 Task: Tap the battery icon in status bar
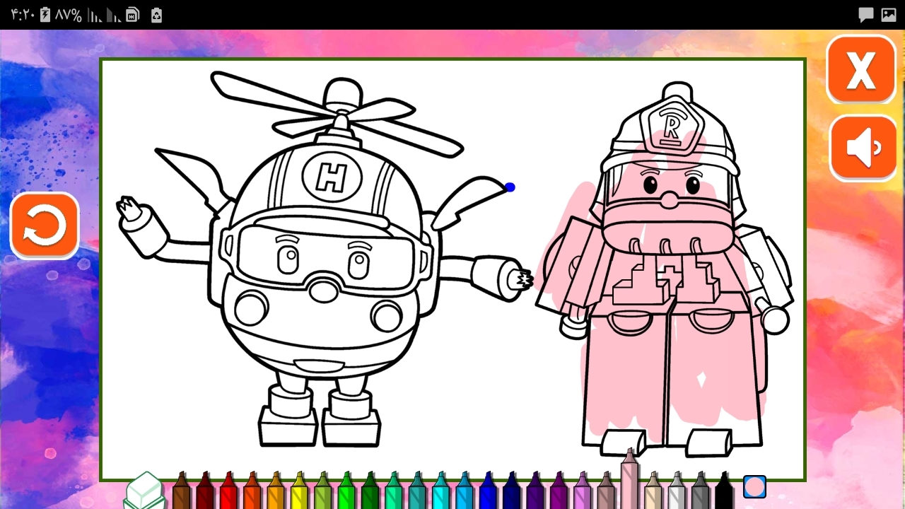click(45, 15)
